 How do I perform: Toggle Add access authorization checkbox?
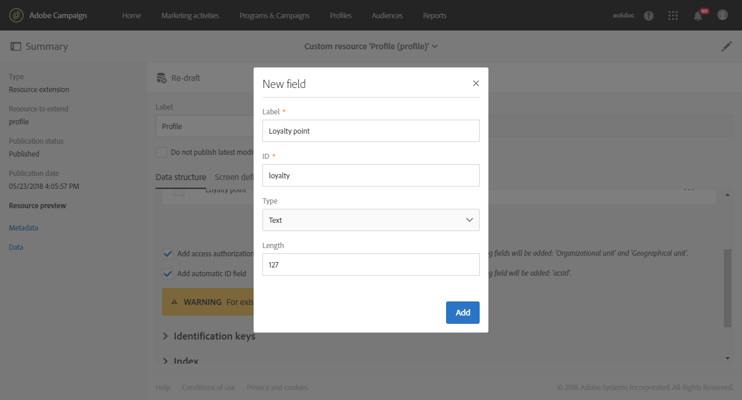[168, 254]
